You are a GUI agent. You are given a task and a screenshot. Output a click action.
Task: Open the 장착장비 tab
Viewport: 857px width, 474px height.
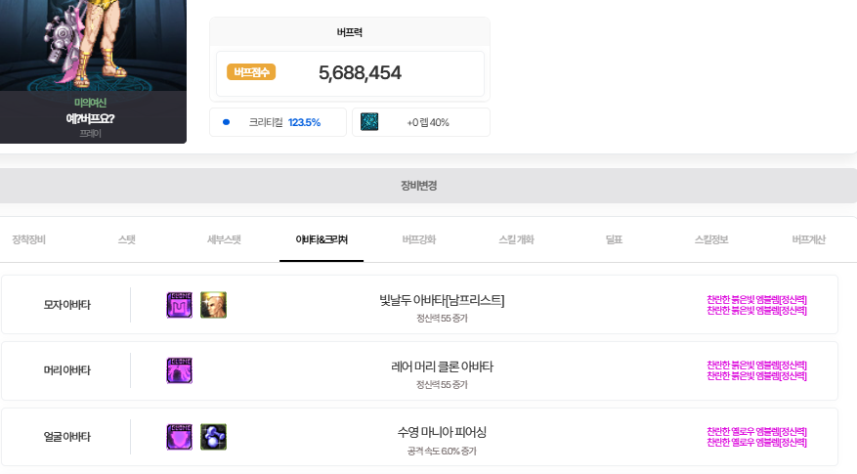click(29, 239)
